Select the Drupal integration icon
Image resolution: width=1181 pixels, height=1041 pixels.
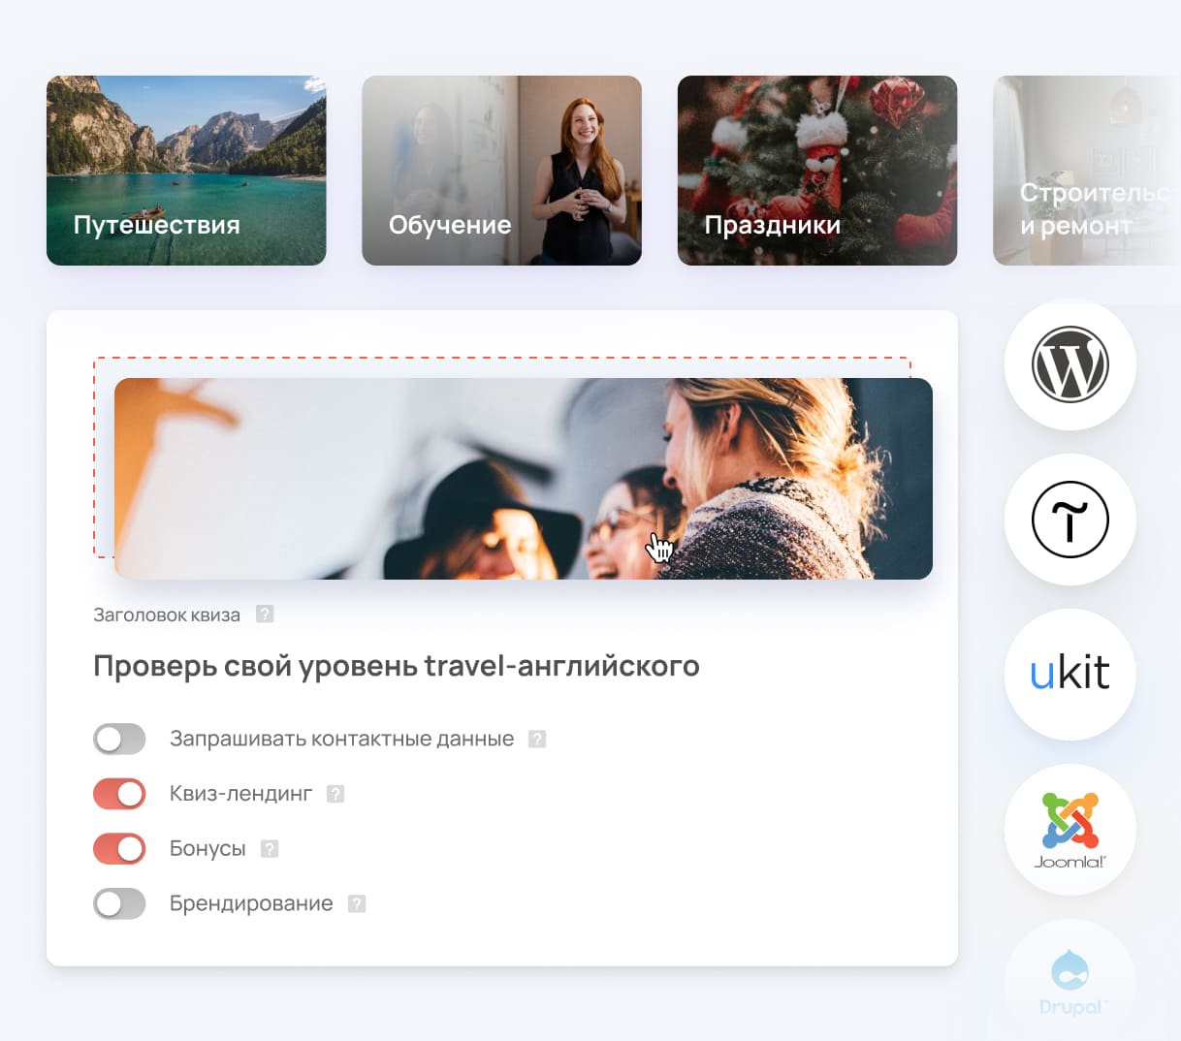1069,979
